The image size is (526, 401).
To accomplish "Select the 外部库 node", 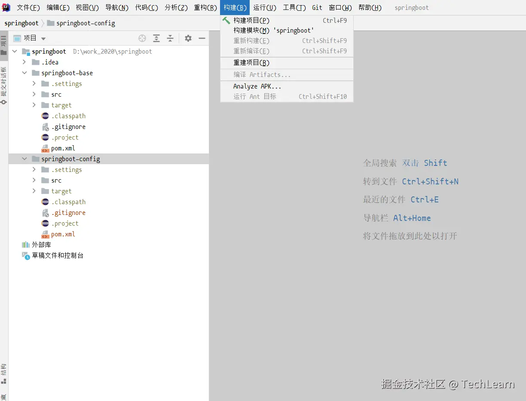I will point(41,245).
